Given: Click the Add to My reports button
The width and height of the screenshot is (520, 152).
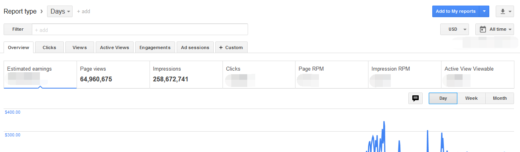Looking at the screenshot, I should click(x=455, y=11).
